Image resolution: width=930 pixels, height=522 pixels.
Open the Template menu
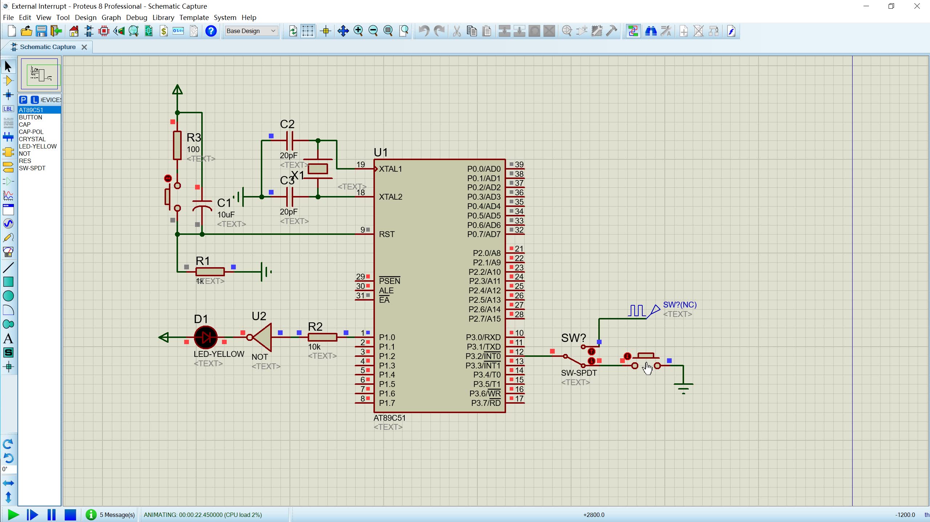click(194, 17)
